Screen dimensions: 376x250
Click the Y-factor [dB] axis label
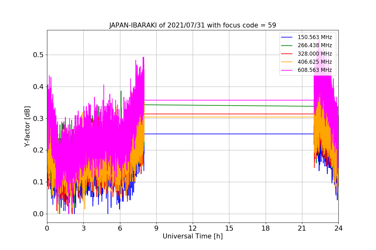coord(28,126)
